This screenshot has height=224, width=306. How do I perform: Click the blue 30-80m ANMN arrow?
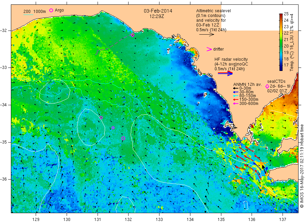pos(236,92)
